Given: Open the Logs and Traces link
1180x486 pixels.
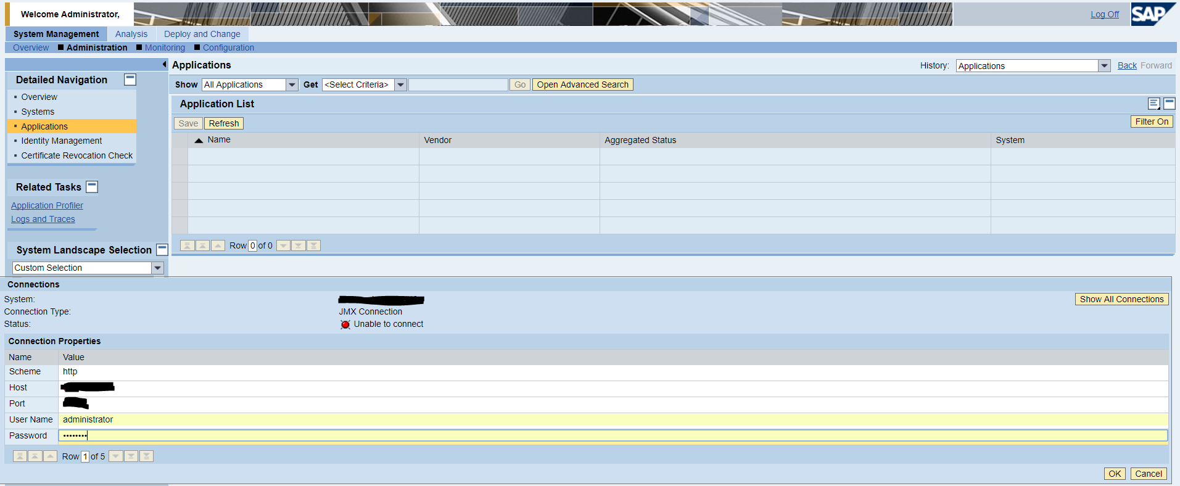Looking at the screenshot, I should 43,220.
